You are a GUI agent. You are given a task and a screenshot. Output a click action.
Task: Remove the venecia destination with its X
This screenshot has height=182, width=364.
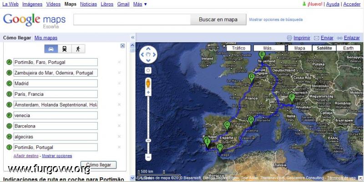119,115
